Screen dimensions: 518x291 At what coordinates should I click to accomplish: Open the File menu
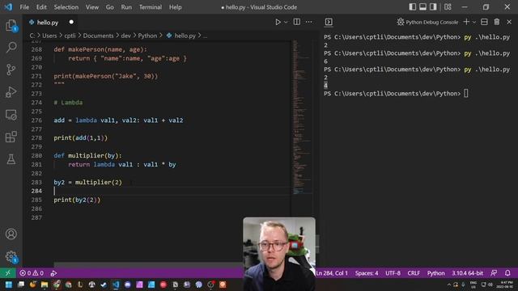(24, 7)
